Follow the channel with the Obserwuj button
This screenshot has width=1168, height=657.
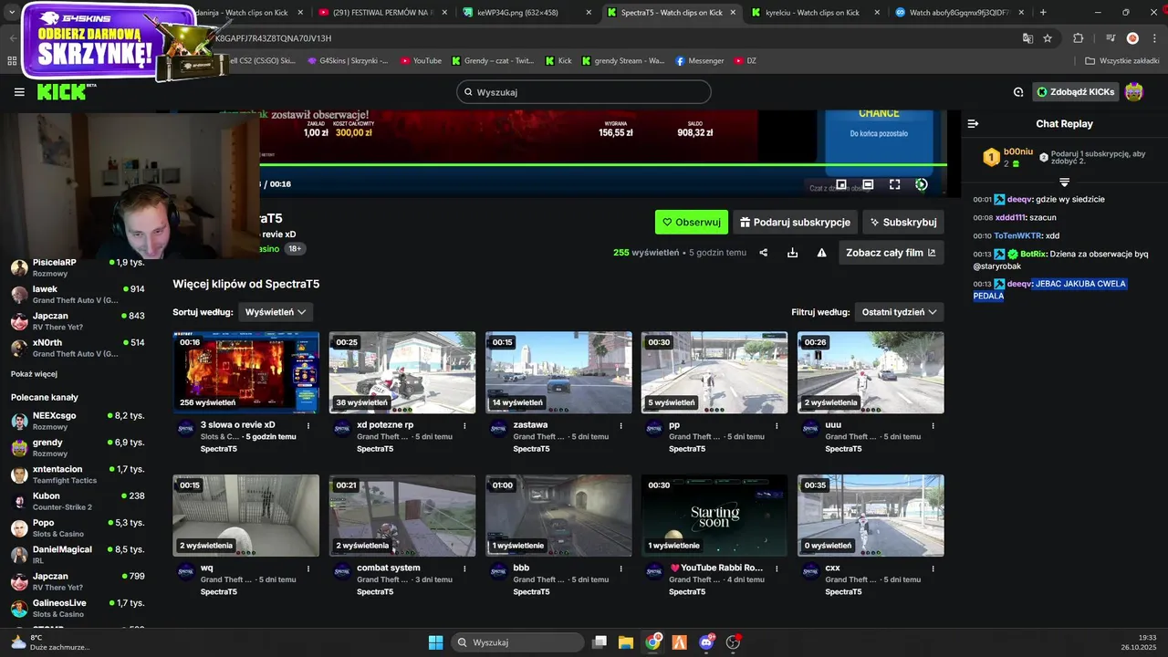(x=692, y=222)
